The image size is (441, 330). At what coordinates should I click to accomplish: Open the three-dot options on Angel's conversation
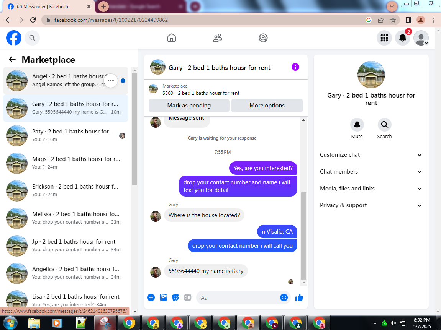pyautogui.click(x=110, y=81)
